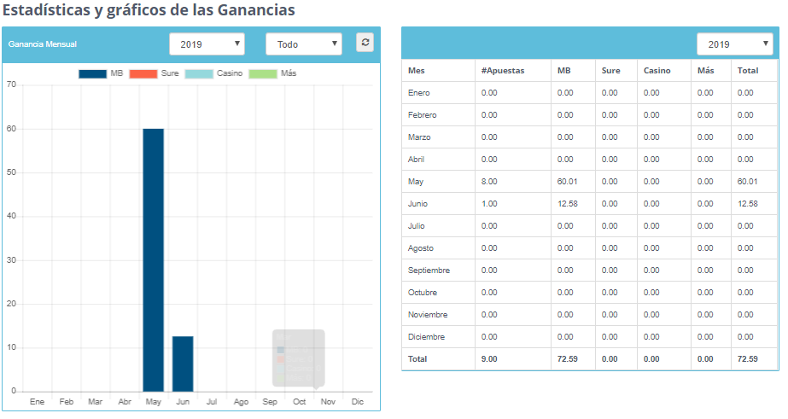Click May MB value 60.01
The height and width of the screenshot is (419, 788).
pyautogui.click(x=567, y=182)
